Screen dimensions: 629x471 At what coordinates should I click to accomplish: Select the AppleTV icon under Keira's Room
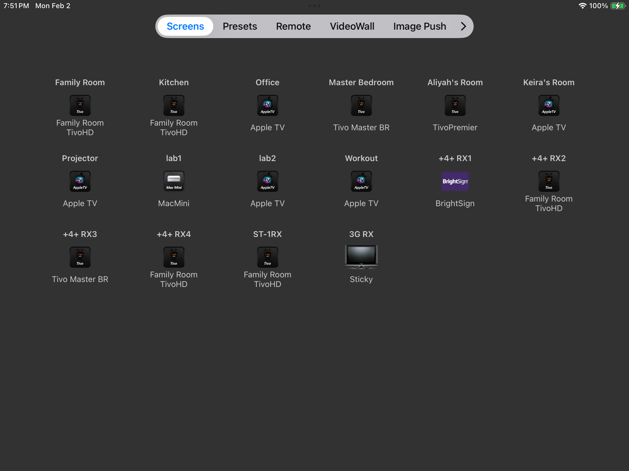549,106
